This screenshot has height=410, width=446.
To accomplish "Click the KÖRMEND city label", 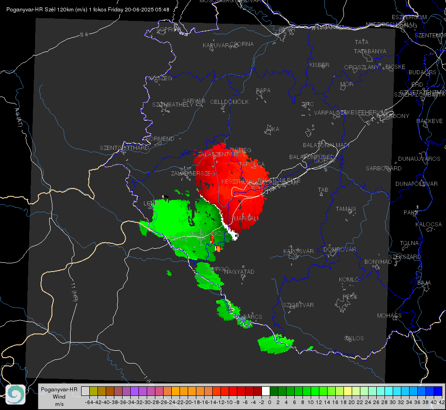I will [x=160, y=138].
